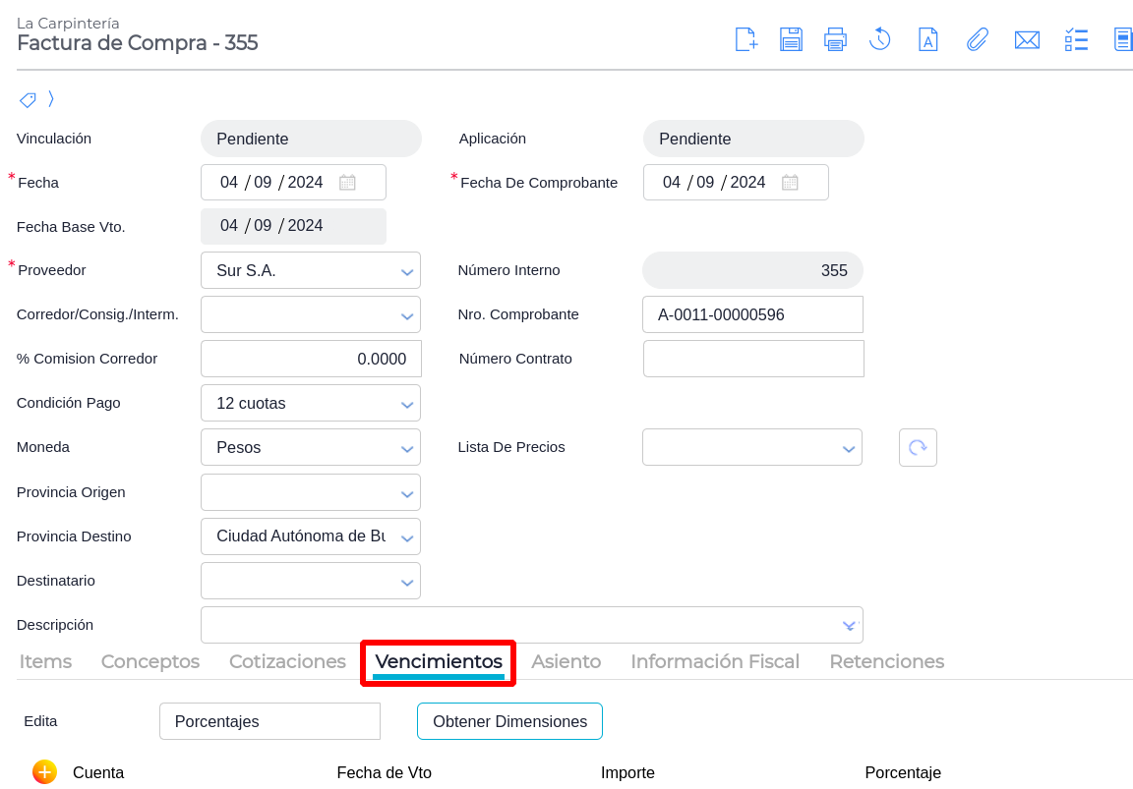Open the Información Fiscal tab
This screenshot has width=1133, height=789.
pyautogui.click(x=714, y=661)
